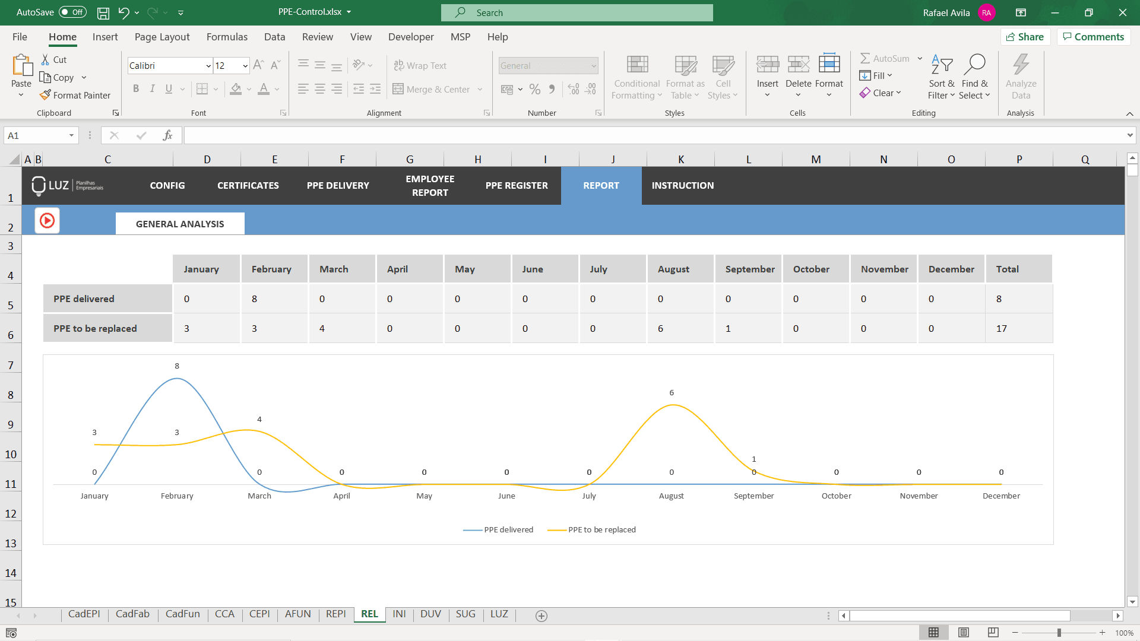This screenshot has height=641, width=1140.
Task: Click the Find & Select icon
Action: point(975,76)
